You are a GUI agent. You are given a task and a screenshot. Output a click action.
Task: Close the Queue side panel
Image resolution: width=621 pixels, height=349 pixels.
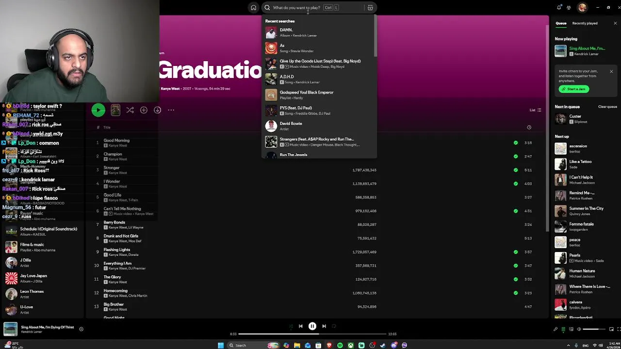point(615,23)
